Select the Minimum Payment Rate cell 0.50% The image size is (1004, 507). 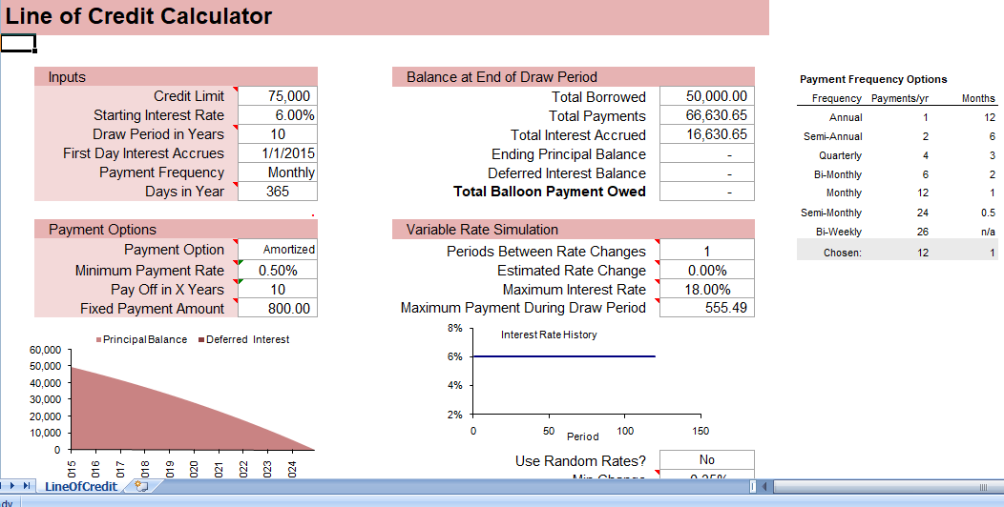point(278,270)
